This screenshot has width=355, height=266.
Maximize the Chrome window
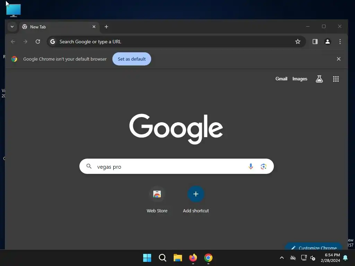[x=324, y=26]
